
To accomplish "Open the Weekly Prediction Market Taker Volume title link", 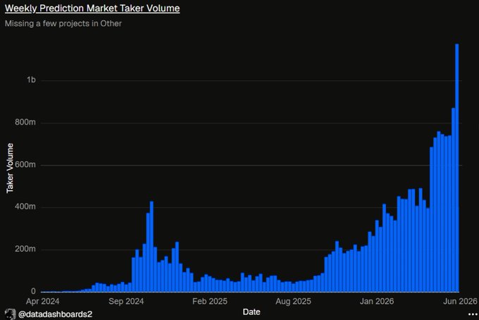I will point(92,8).
